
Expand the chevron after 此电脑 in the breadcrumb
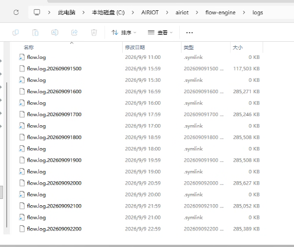point(83,13)
